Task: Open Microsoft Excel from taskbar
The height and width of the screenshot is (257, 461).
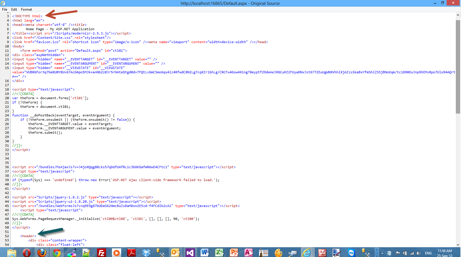Action: coord(219,253)
